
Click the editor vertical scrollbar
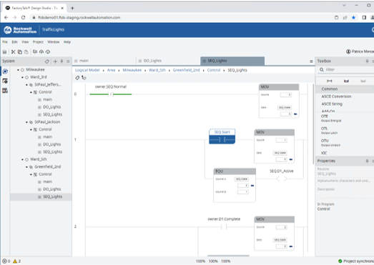pyautogui.click(x=313, y=124)
